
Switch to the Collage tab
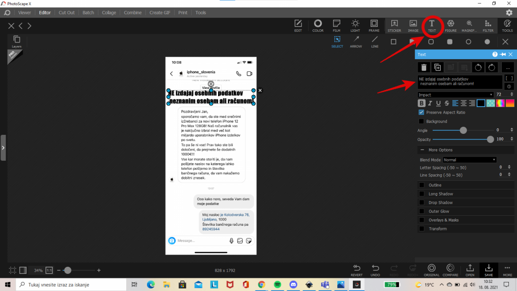(x=109, y=13)
